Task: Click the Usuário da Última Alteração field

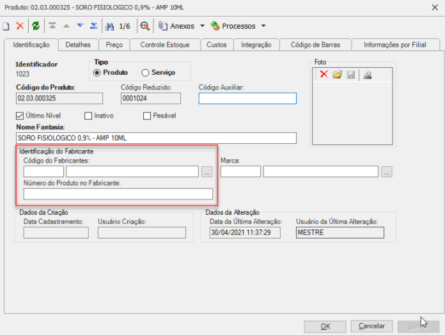Action: [340, 233]
